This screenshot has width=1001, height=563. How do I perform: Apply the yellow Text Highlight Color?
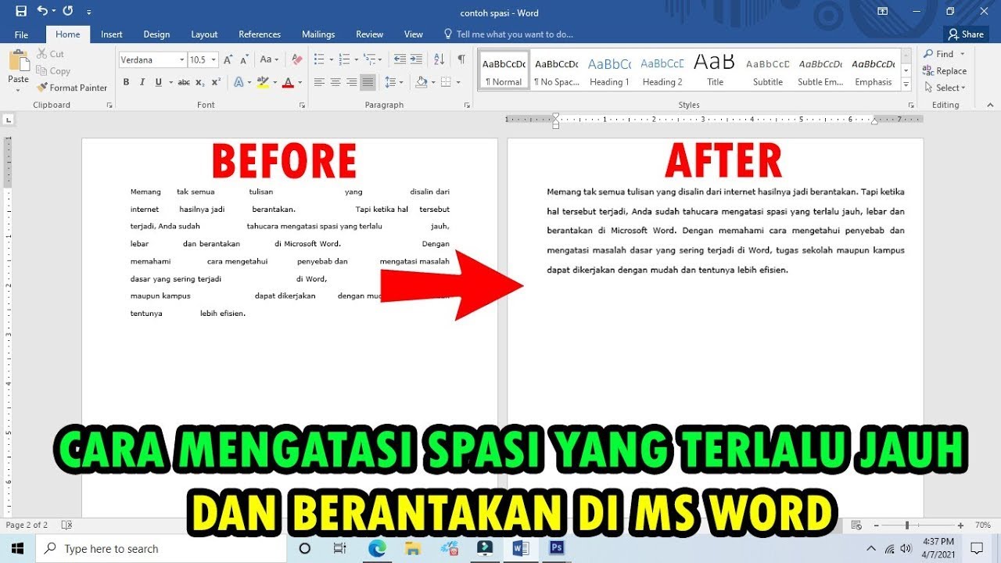(263, 82)
